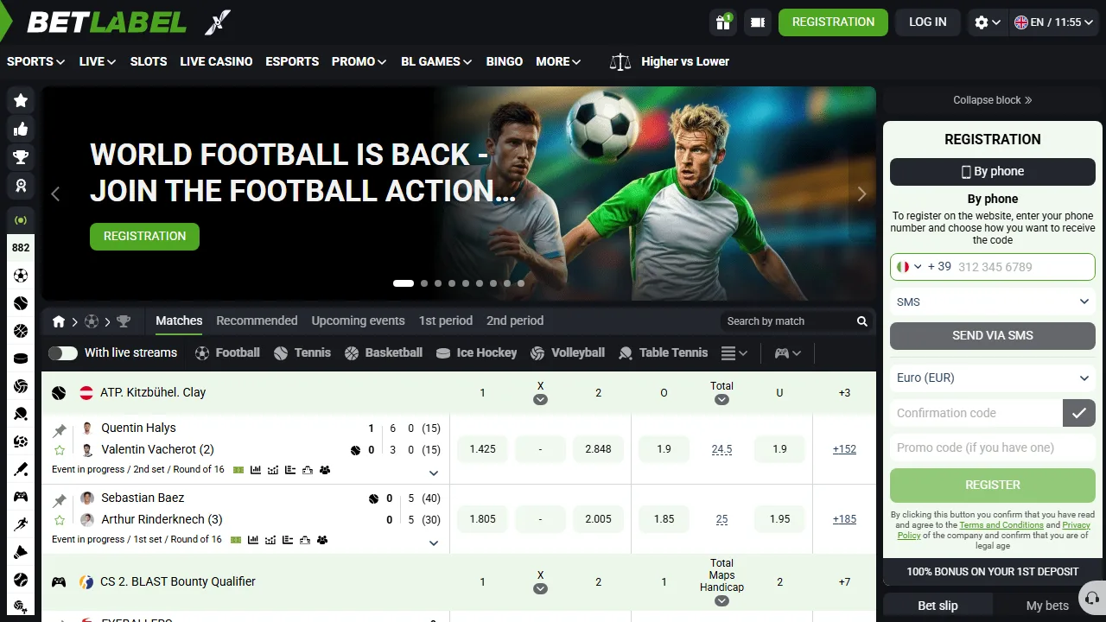The height and width of the screenshot is (622, 1106).
Task: Open the more sports list dropdown
Action: pos(734,353)
